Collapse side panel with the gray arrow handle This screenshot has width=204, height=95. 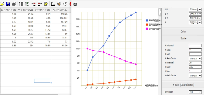click(x=160, y=12)
